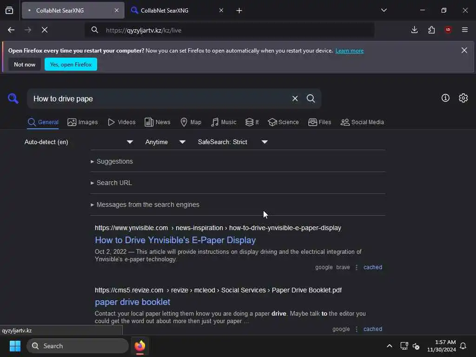Viewport: 476px width, 357px height.
Task: Open the muted volume tray icon
Action: pyautogui.click(x=416, y=346)
